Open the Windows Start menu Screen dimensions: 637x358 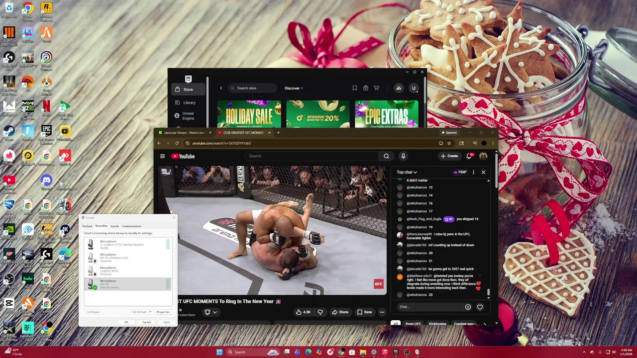pos(219,352)
